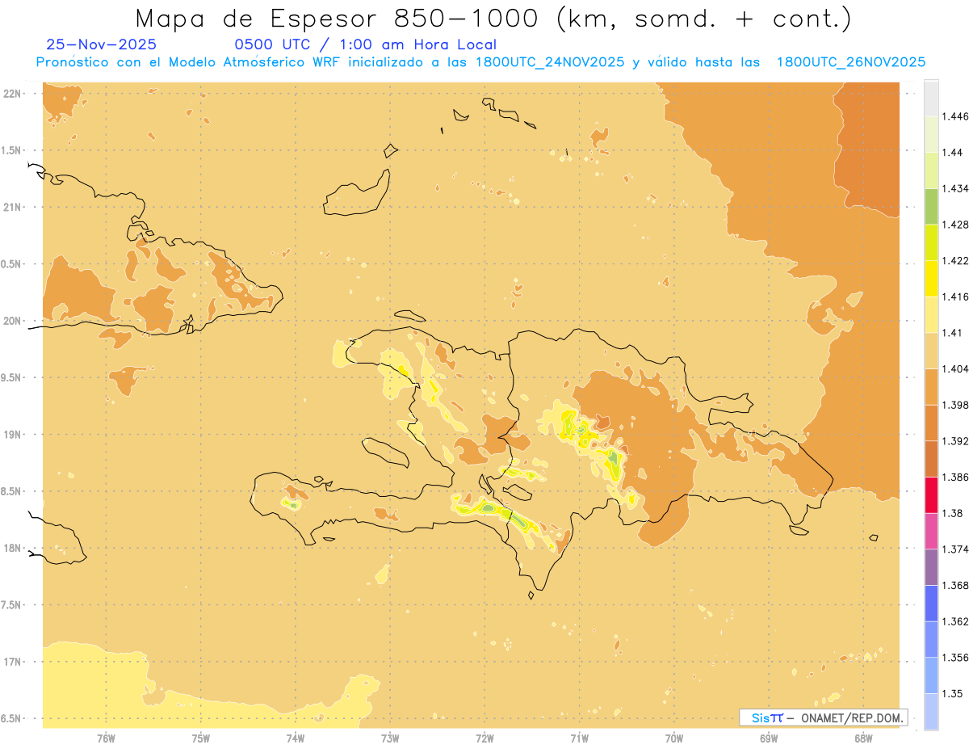This screenshot has width=969, height=749.
Task: Click the '1.422' legend value
Action: pyautogui.click(x=957, y=260)
